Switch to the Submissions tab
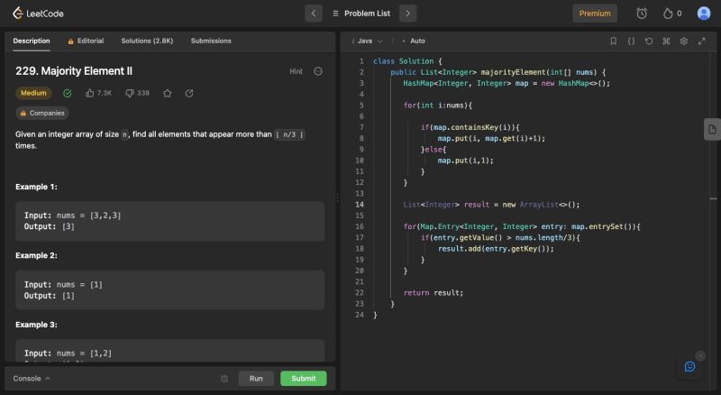This screenshot has width=721, height=395. pos(211,41)
